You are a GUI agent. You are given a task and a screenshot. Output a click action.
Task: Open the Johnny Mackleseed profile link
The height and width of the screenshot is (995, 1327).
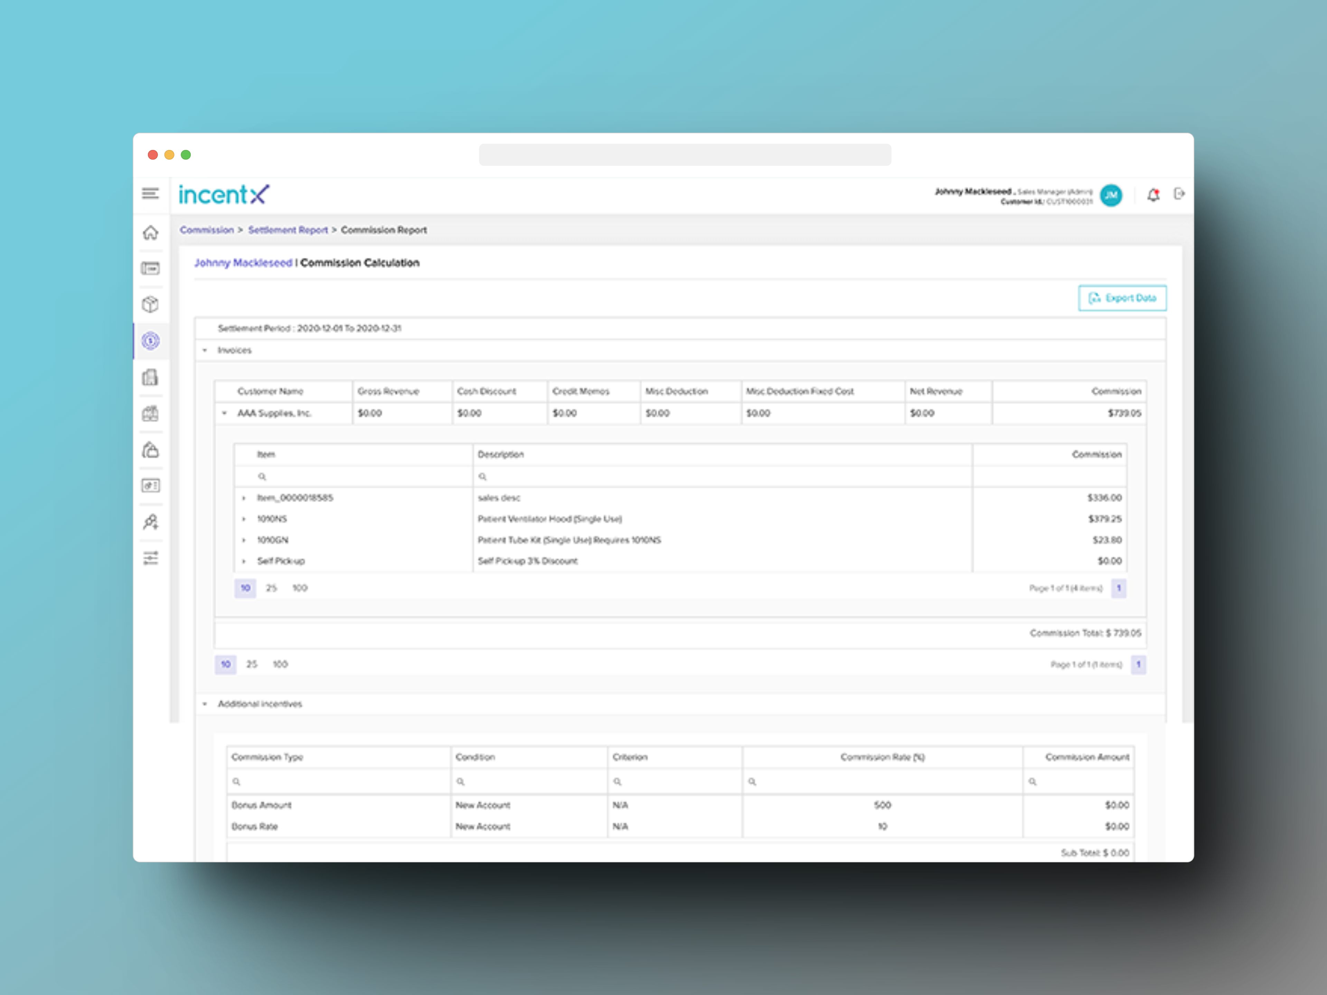tap(243, 263)
